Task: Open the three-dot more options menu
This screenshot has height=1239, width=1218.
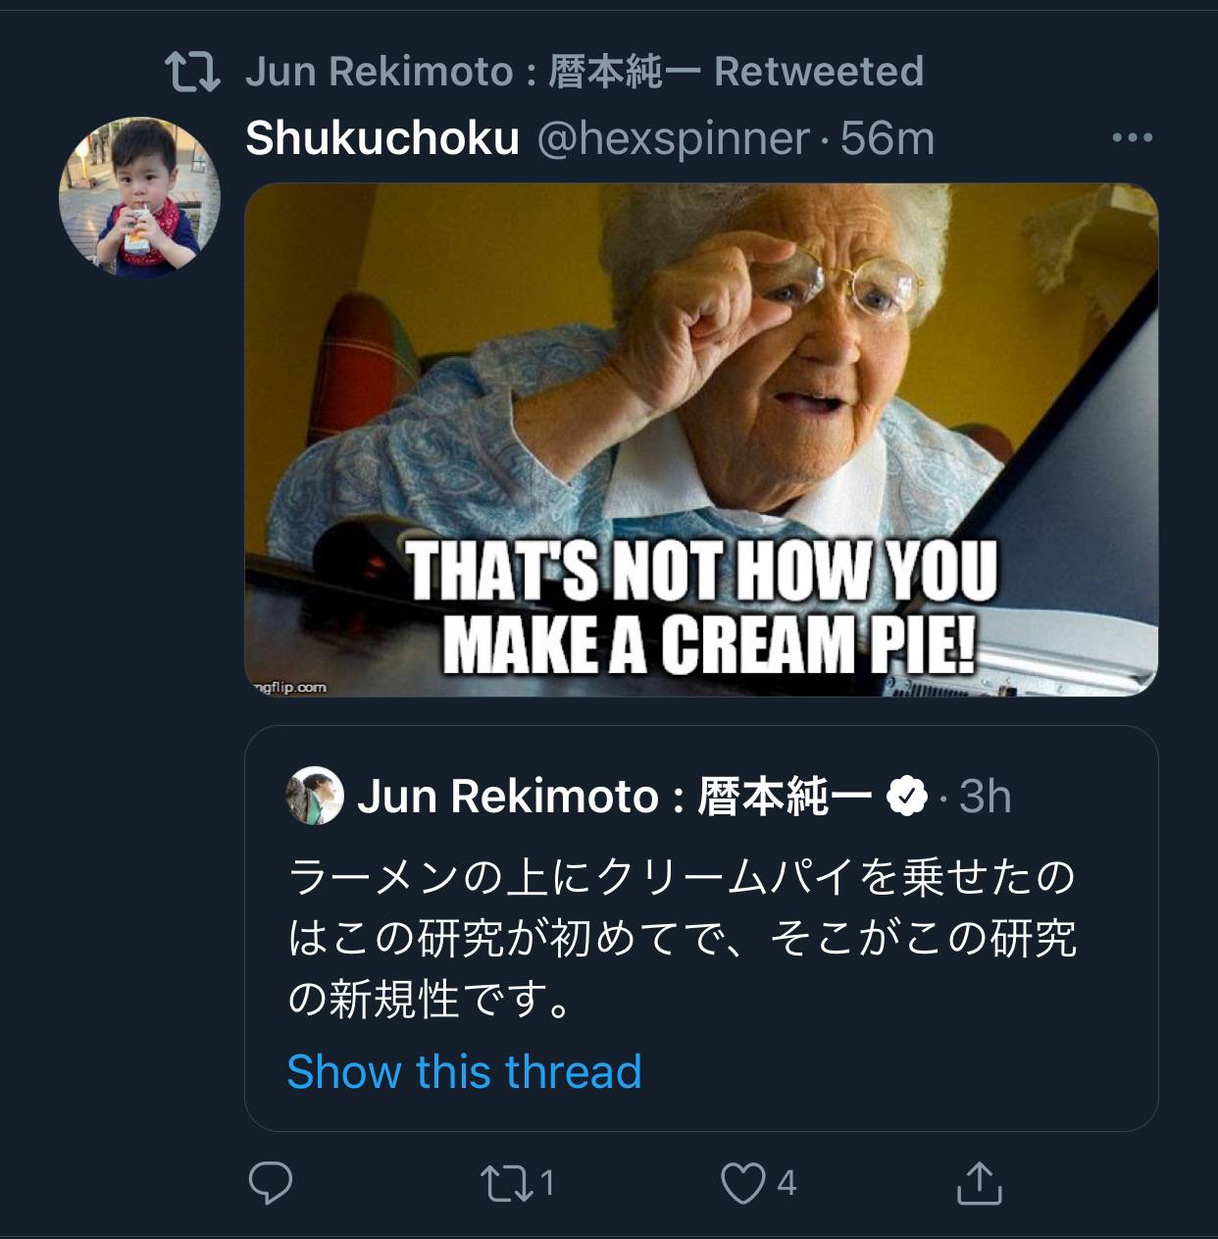Action: tap(1132, 138)
